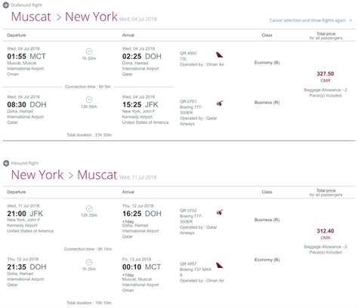Click Cancel selection and show flights again link
This screenshot has height=308, width=358.
[307, 20]
